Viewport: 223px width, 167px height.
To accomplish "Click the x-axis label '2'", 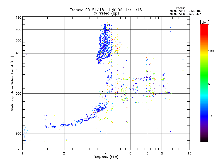I will pyautogui.click(x=64, y=153).
